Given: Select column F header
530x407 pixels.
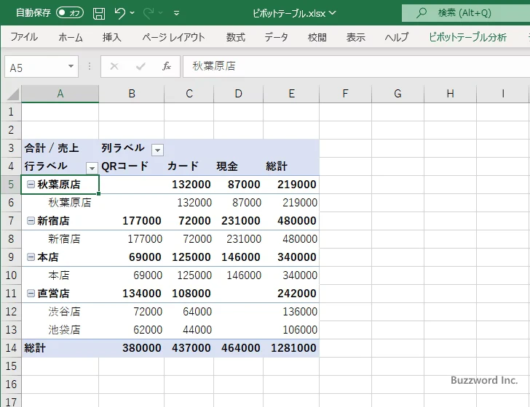Looking at the screenshot, I should tap(345, 94).
